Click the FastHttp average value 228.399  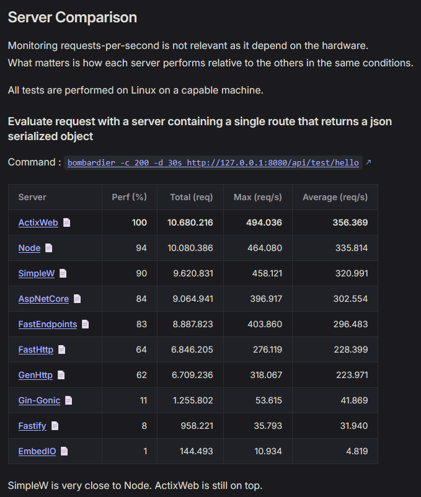351,350
